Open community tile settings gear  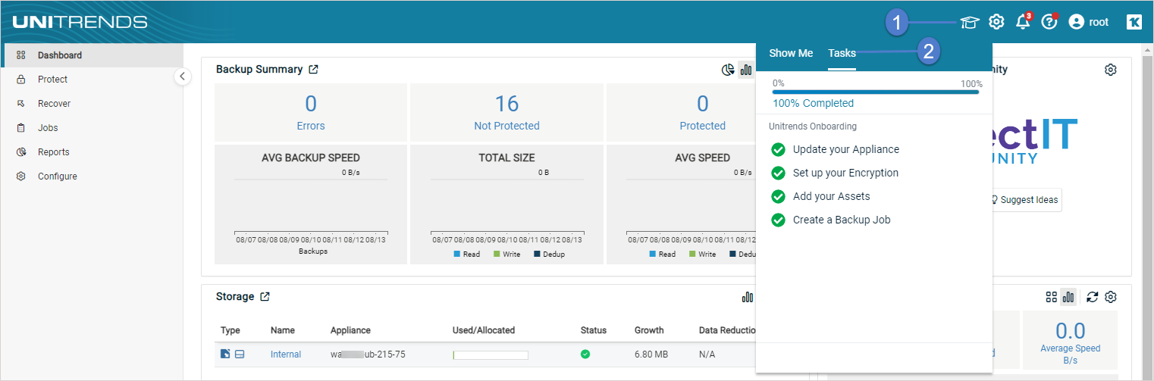1111,70
